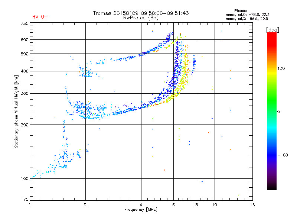Click the red "HV Off" label
The image size is (297, 223).
click(40, 17)
